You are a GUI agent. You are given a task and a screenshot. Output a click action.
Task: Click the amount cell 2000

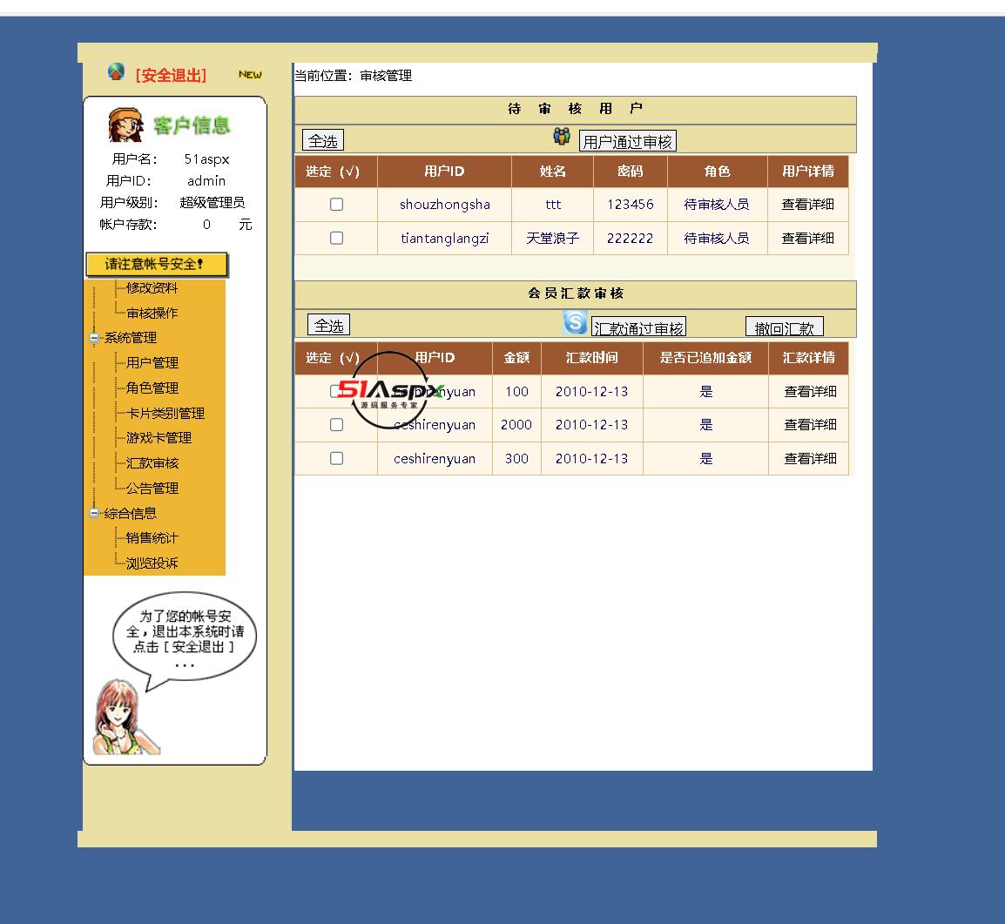click(516, 425)
